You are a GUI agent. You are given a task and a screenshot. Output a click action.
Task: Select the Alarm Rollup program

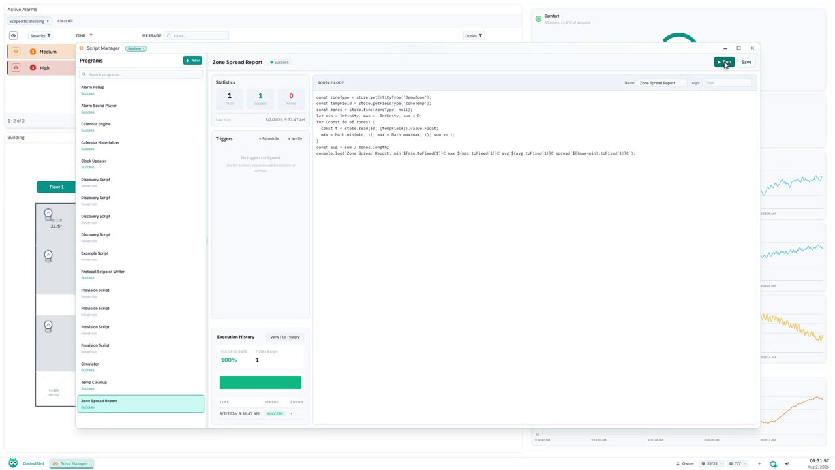[141, 90]
